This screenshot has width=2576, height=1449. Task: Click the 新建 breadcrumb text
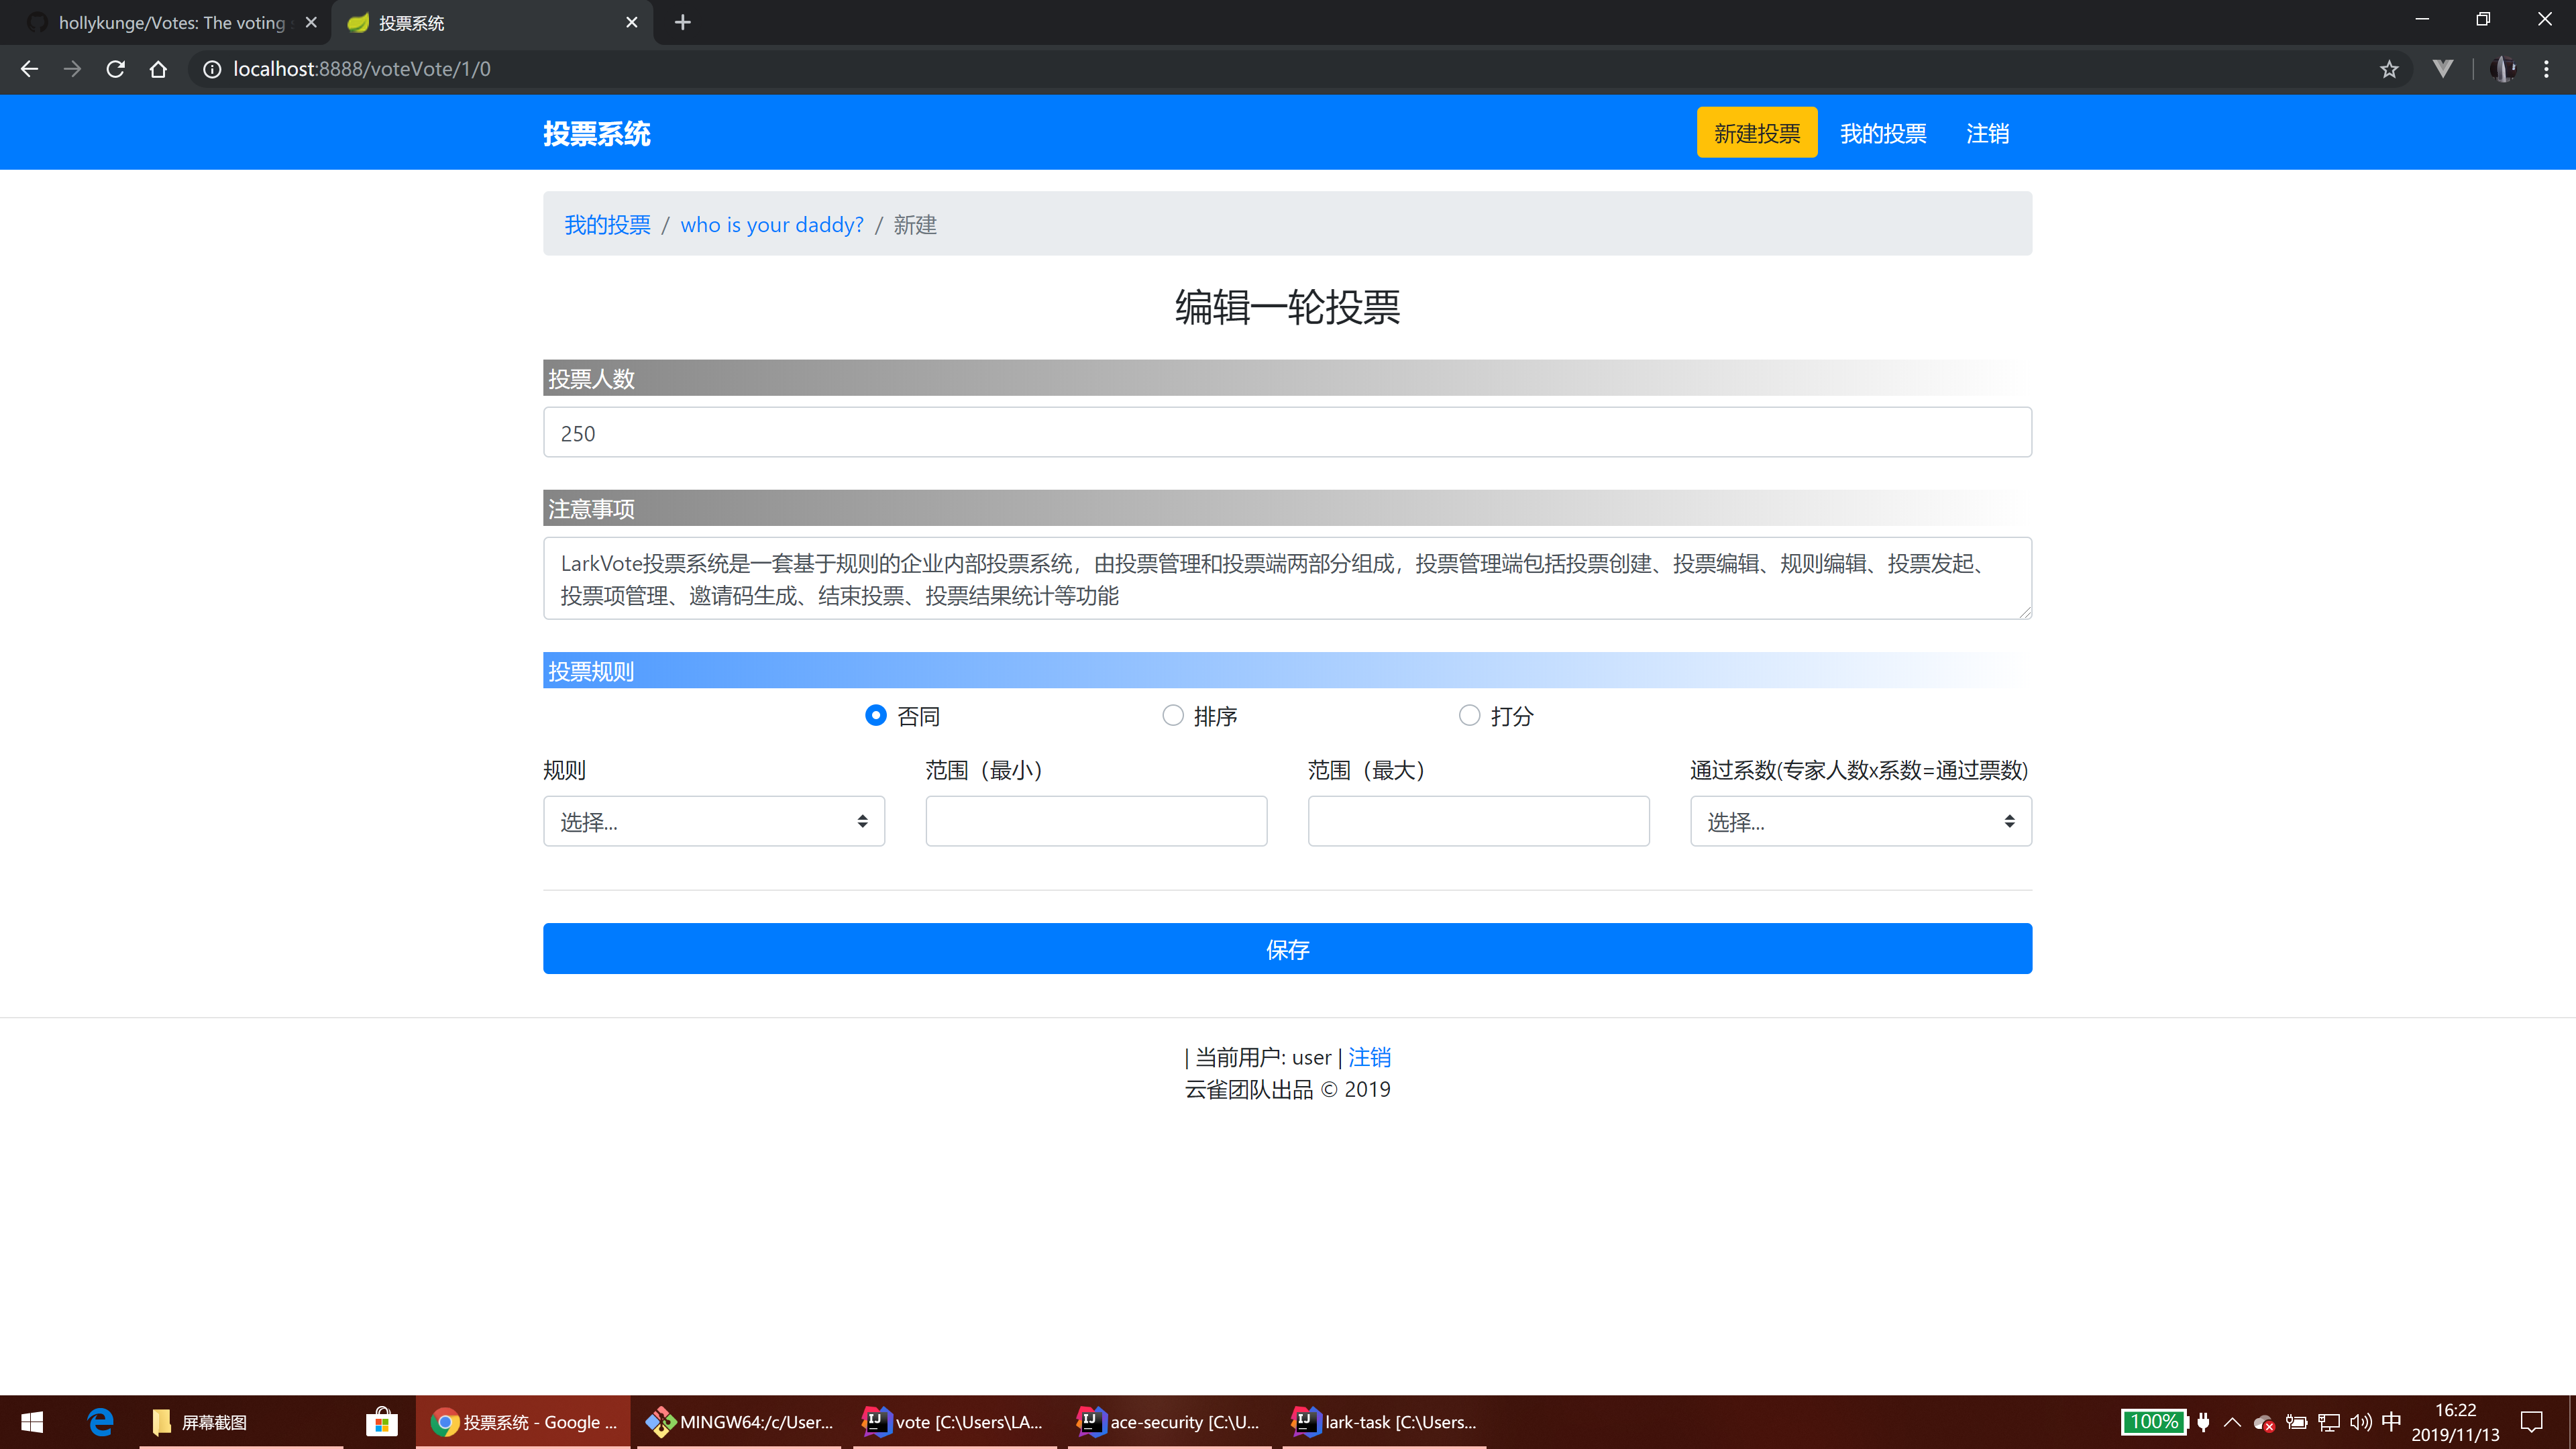pos(915,225)
